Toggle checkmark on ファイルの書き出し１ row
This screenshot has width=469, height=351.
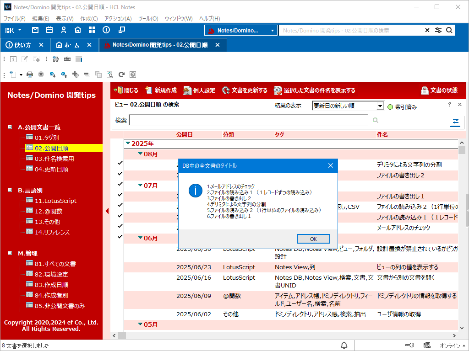click(x=120, y=195)
